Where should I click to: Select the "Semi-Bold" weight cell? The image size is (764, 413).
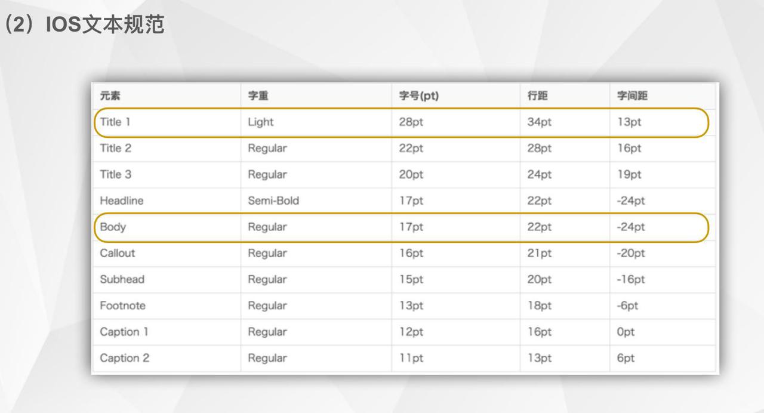coord(273,201)
